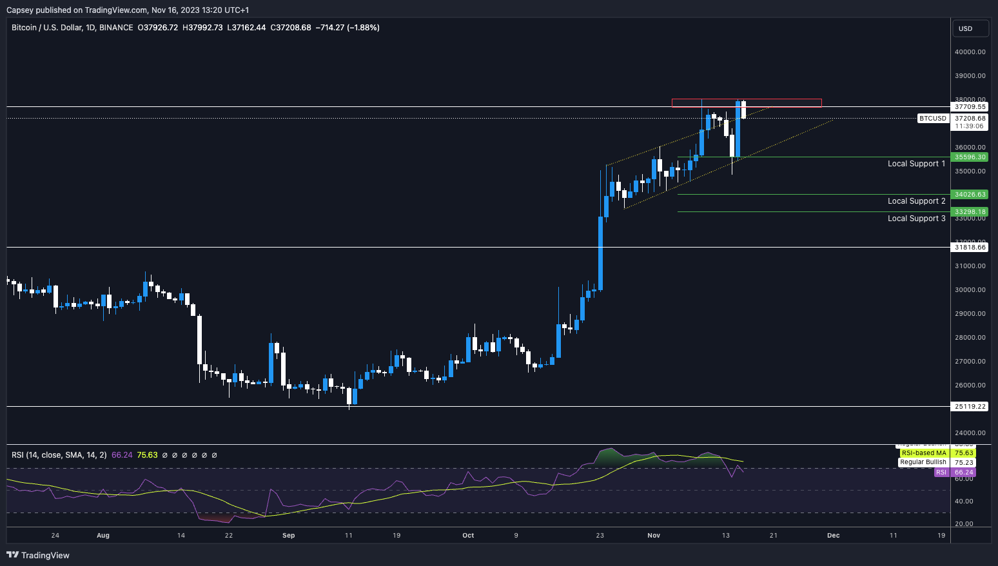Click the 36000.00 price axis tick
Screen dimensions: 998x566
(970, 148)
